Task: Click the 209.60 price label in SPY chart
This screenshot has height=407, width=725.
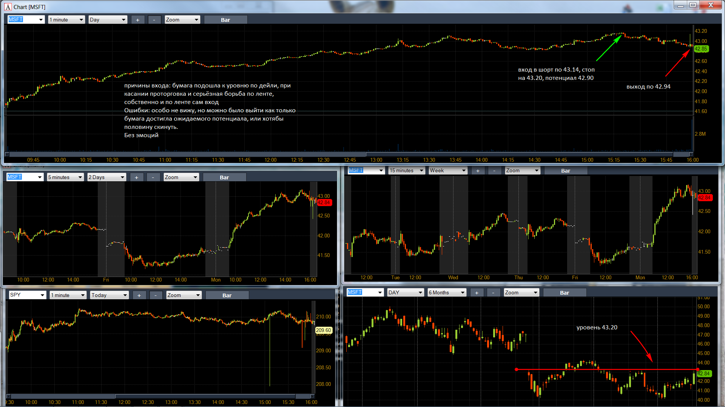Action: [x=323, y=330]
